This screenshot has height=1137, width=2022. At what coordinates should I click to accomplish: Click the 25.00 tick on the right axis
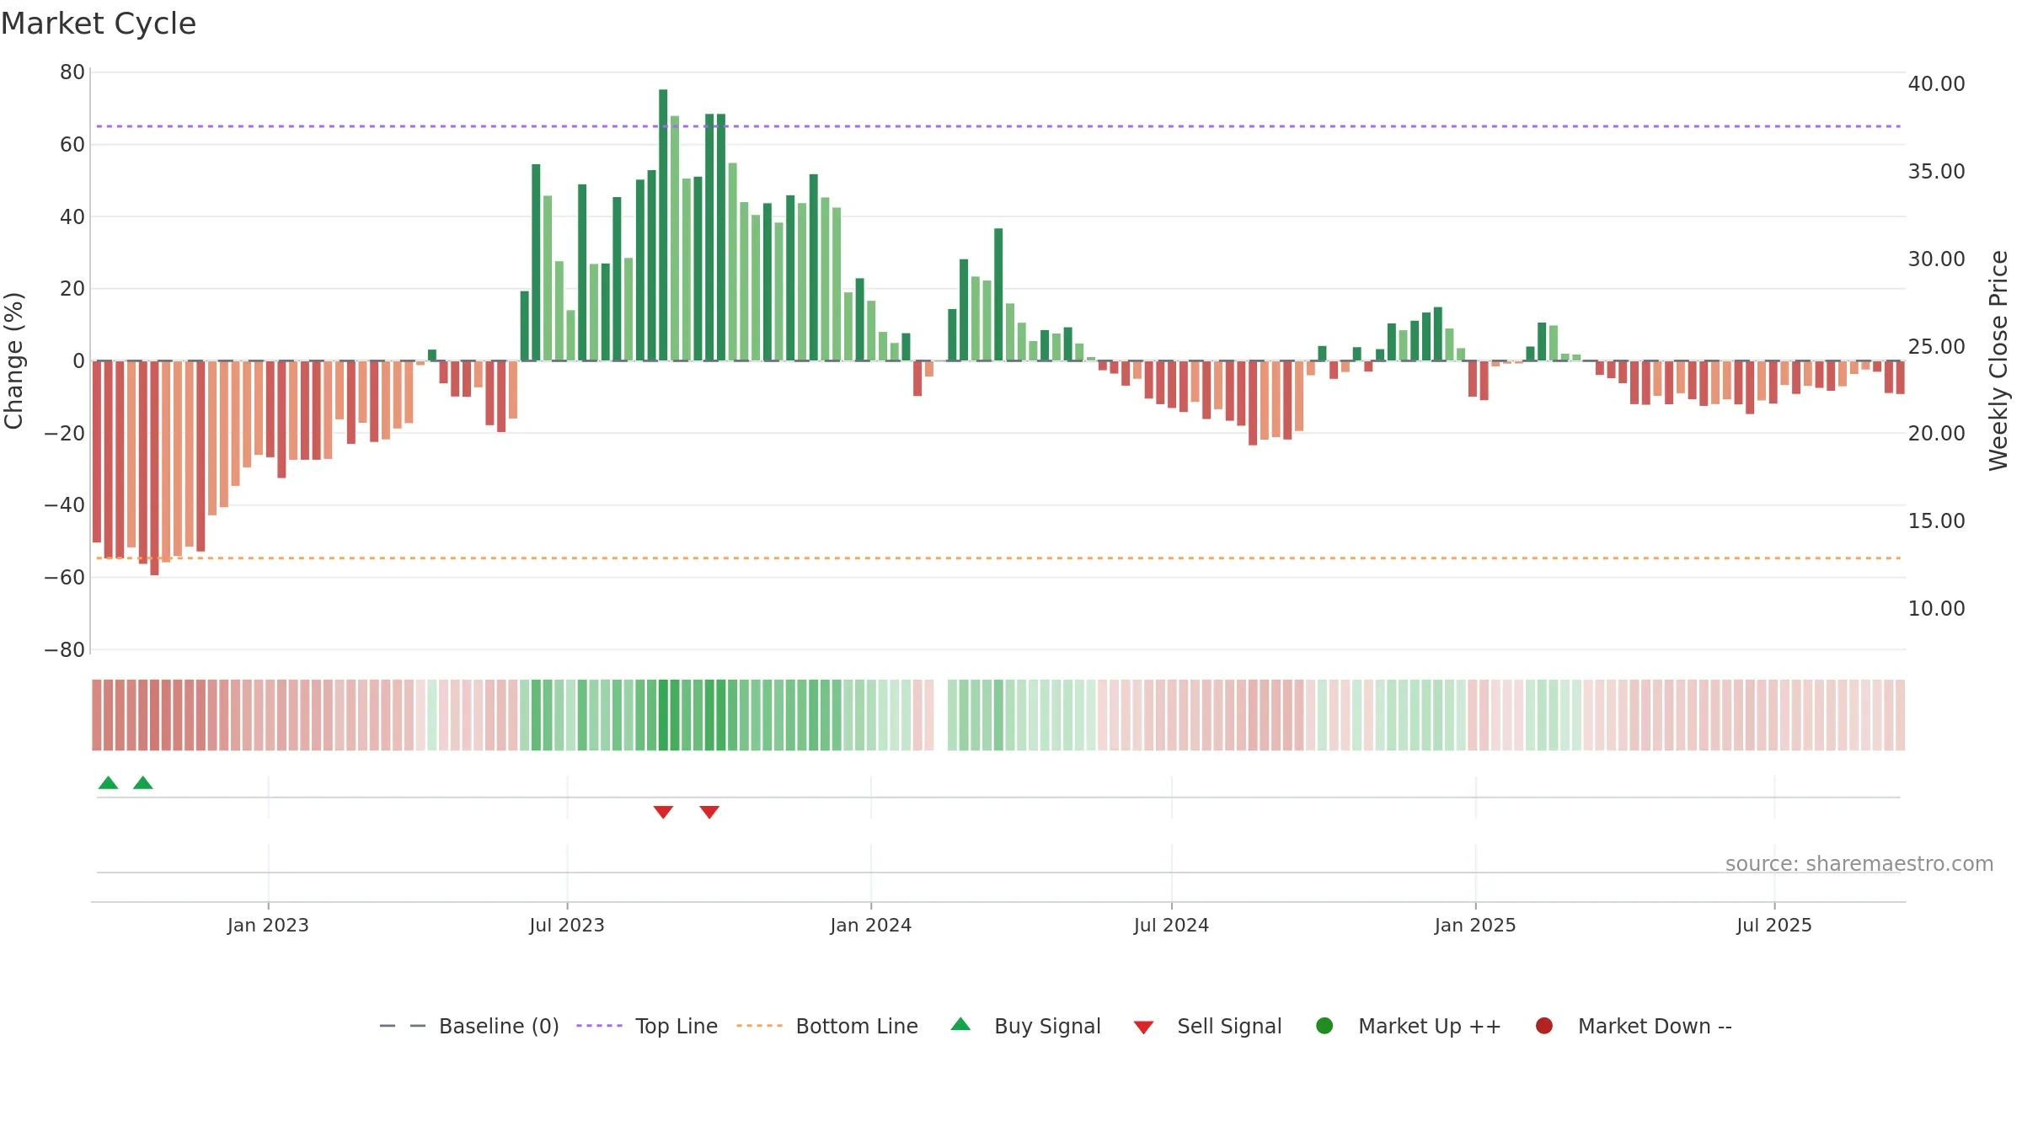click(x=1936, y=347)
